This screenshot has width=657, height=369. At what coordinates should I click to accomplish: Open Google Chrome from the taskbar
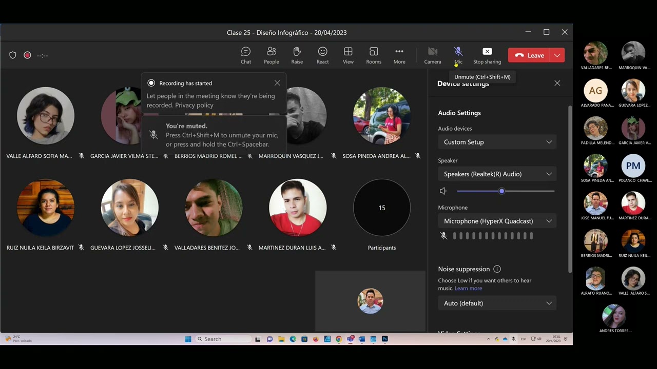click(x=339, y=339)
